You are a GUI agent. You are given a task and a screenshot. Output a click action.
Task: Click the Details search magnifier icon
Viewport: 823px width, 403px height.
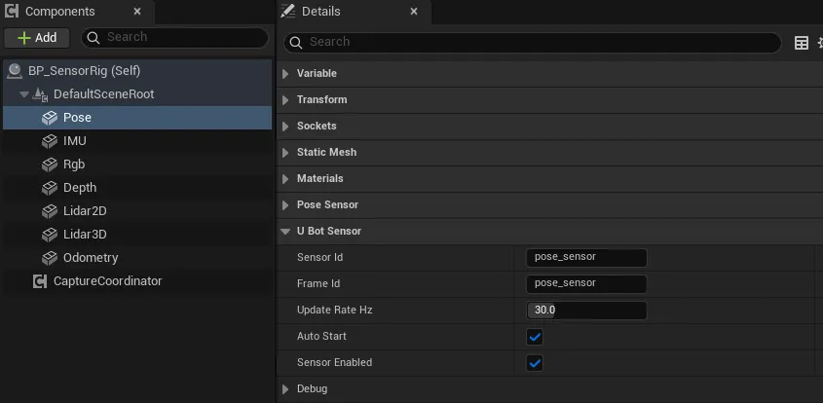[296, 43]
